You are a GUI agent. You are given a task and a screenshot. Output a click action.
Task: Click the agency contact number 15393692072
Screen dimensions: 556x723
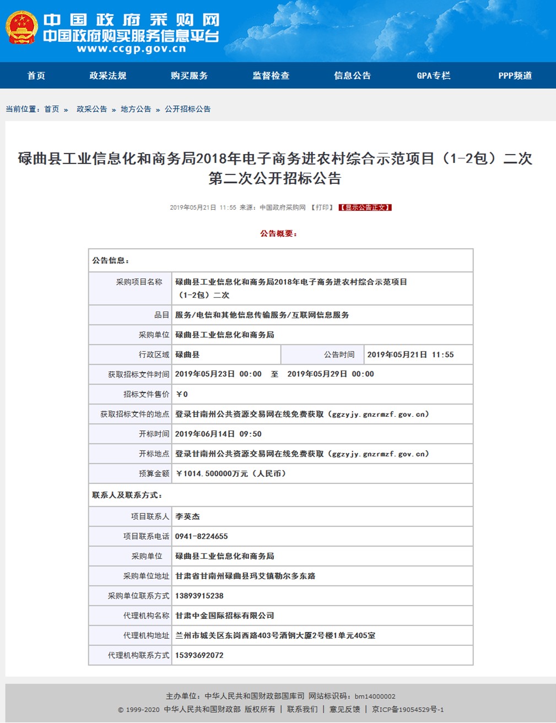pyautogui.click(x=199, y=655)
